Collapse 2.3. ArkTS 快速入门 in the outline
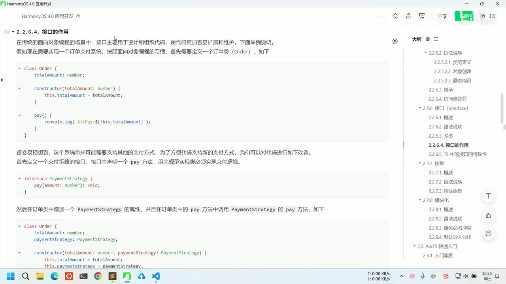Viewport: 506px width, 284px height. point(415,246)
